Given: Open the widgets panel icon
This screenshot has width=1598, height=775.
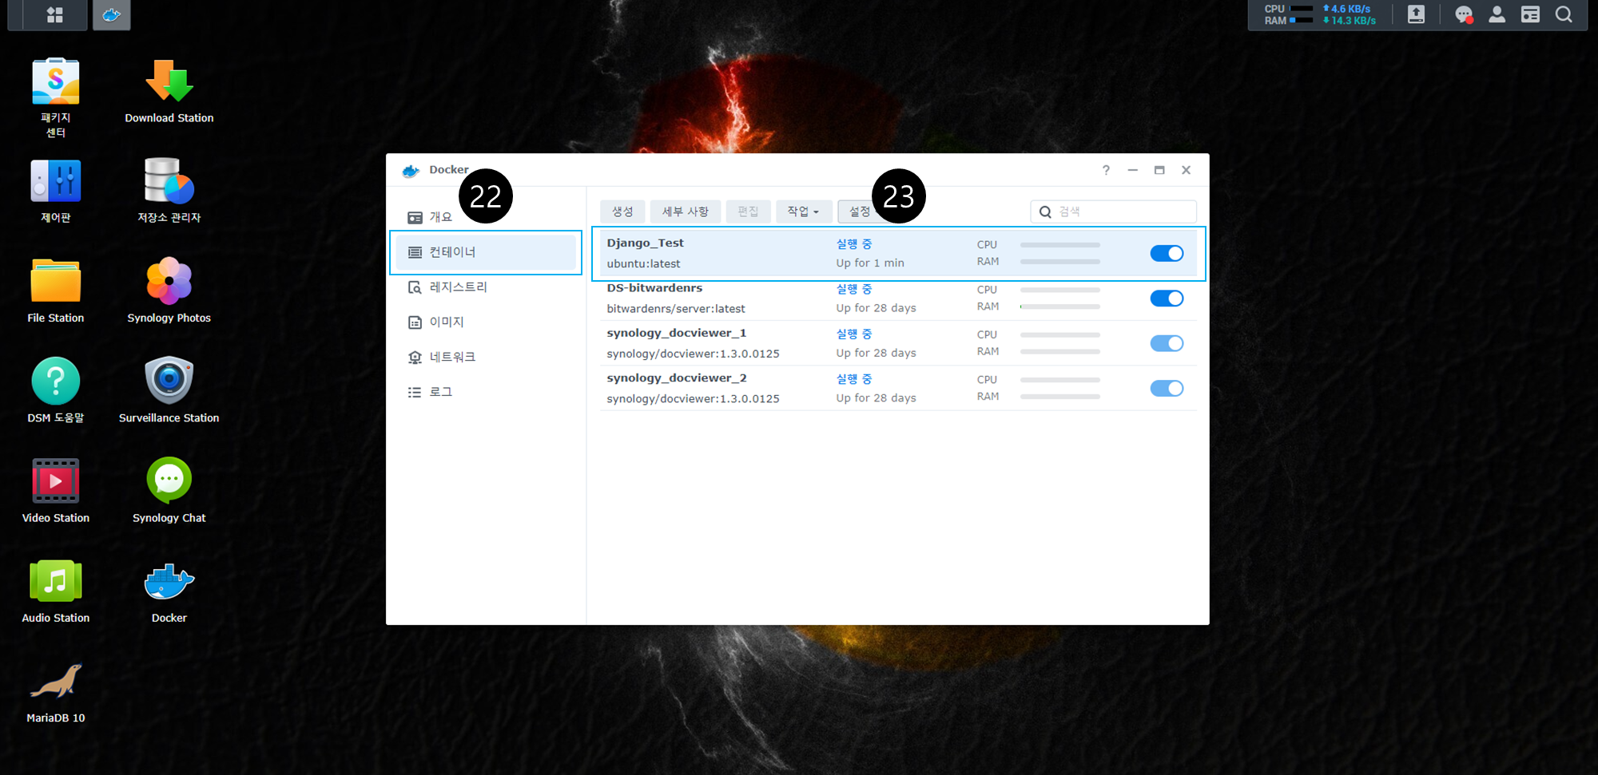Looking at the screenshot, I should point(1530,14).
